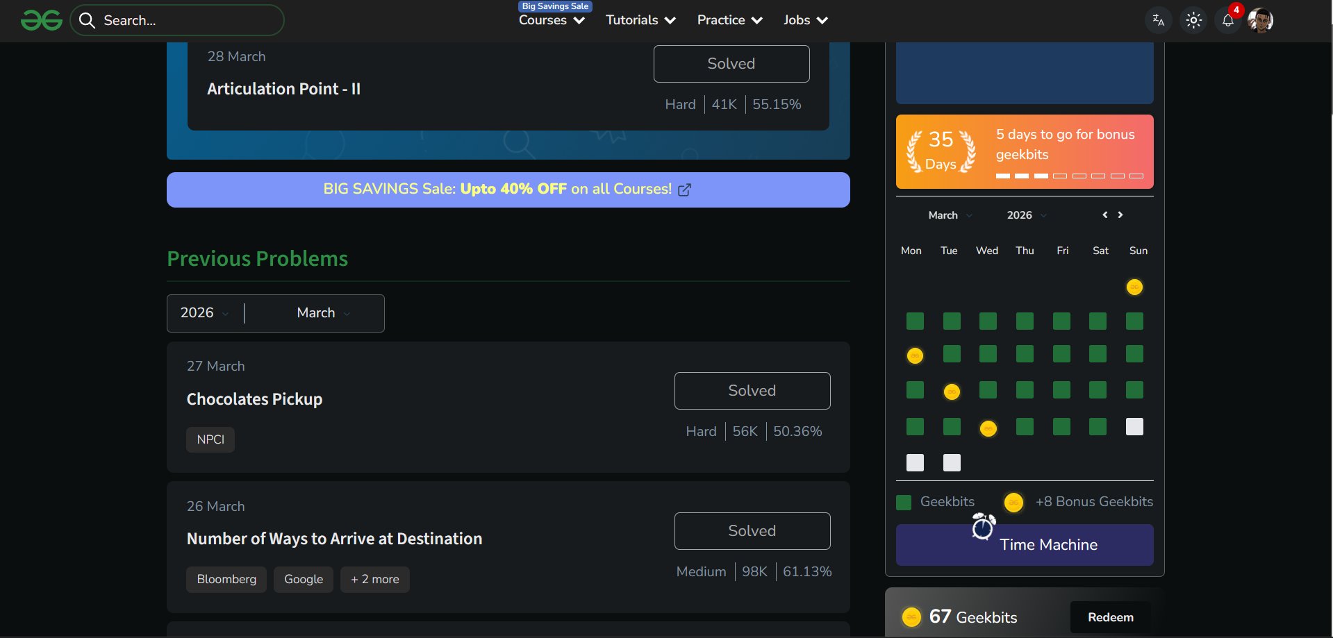
Task: Click the green Geekbits legend square
Action: pyautogui.click(x=904, y=502)
